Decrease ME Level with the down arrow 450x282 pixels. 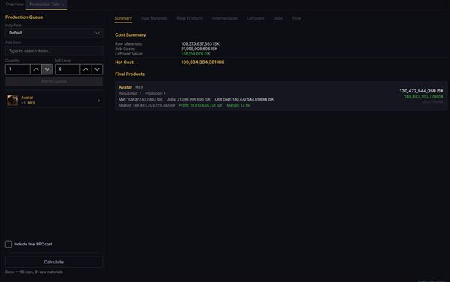click(97, 69)
